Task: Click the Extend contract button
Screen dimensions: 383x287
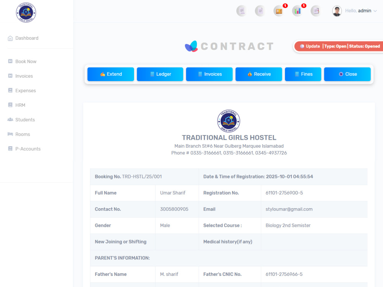Action: click(111, 74)
